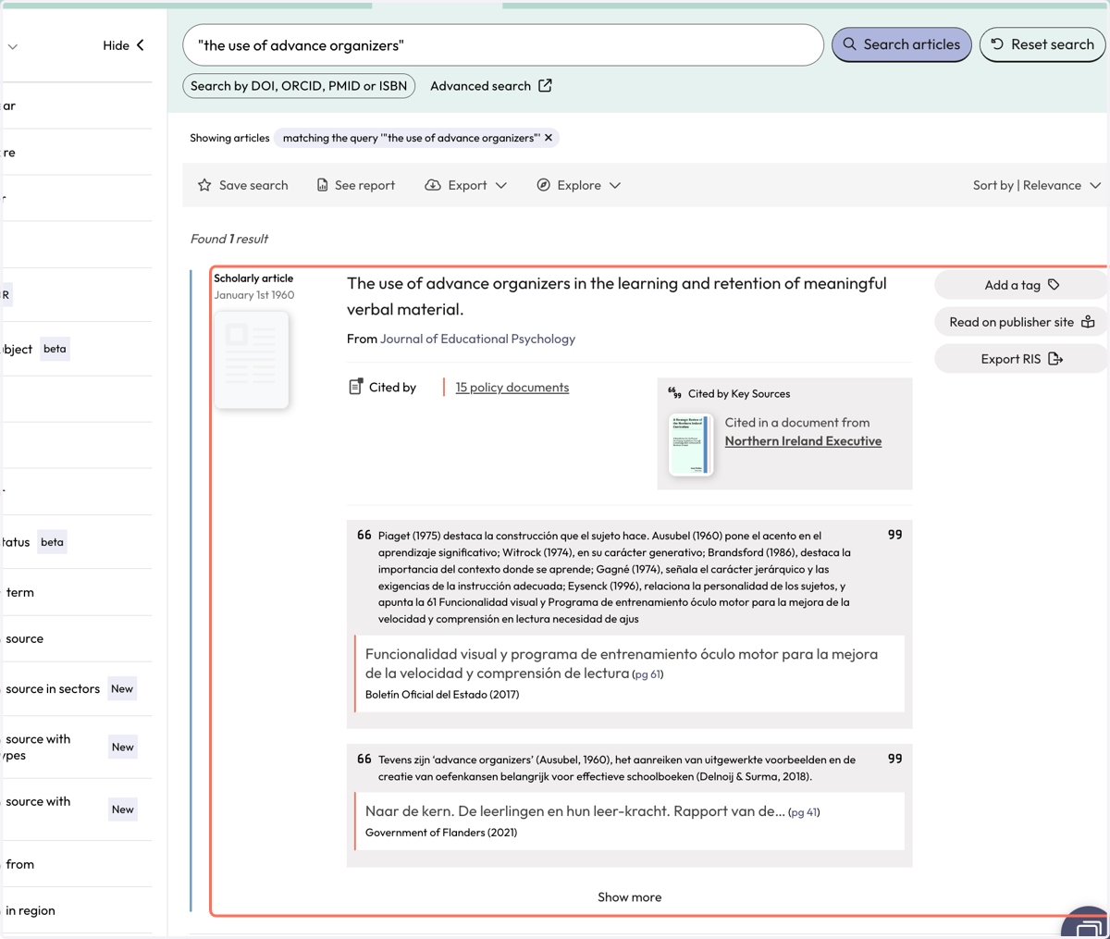This screenshot has width=1110, height=939.
Task: Click the Reset search button
Action: tap(1042, 44)
